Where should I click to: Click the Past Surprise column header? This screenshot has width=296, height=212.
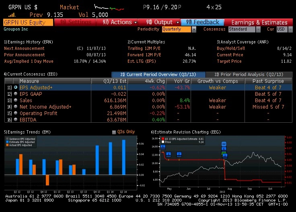(268, 81)
